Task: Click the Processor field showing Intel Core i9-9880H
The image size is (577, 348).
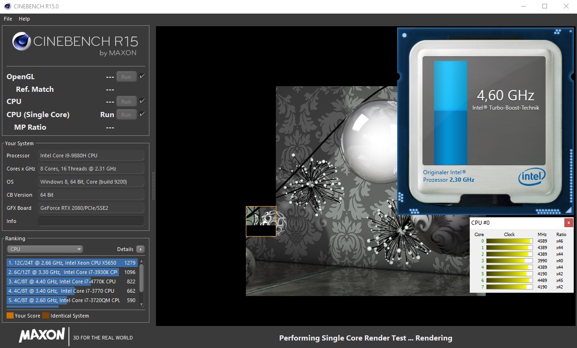Action: coord(91,155)
